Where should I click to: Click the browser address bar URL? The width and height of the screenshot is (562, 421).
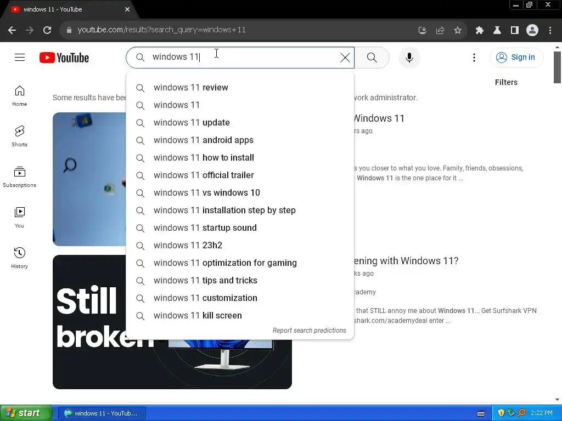click(x=162, y=30)
